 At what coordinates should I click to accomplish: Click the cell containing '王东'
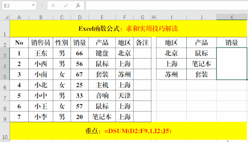(41, 53)
